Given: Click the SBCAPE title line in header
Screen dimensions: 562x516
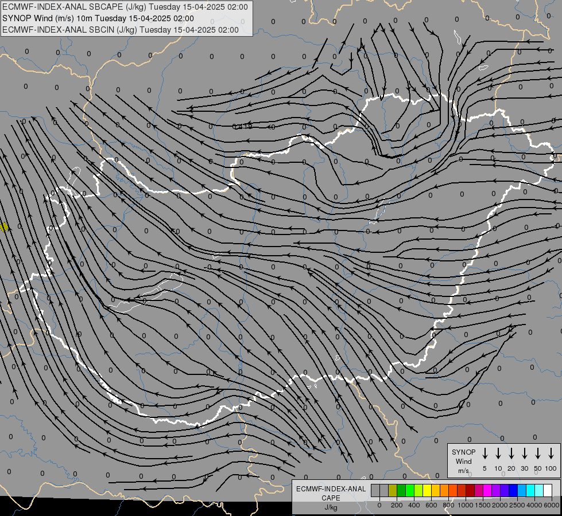Looking at the screenshot, I should coord(125,7).
